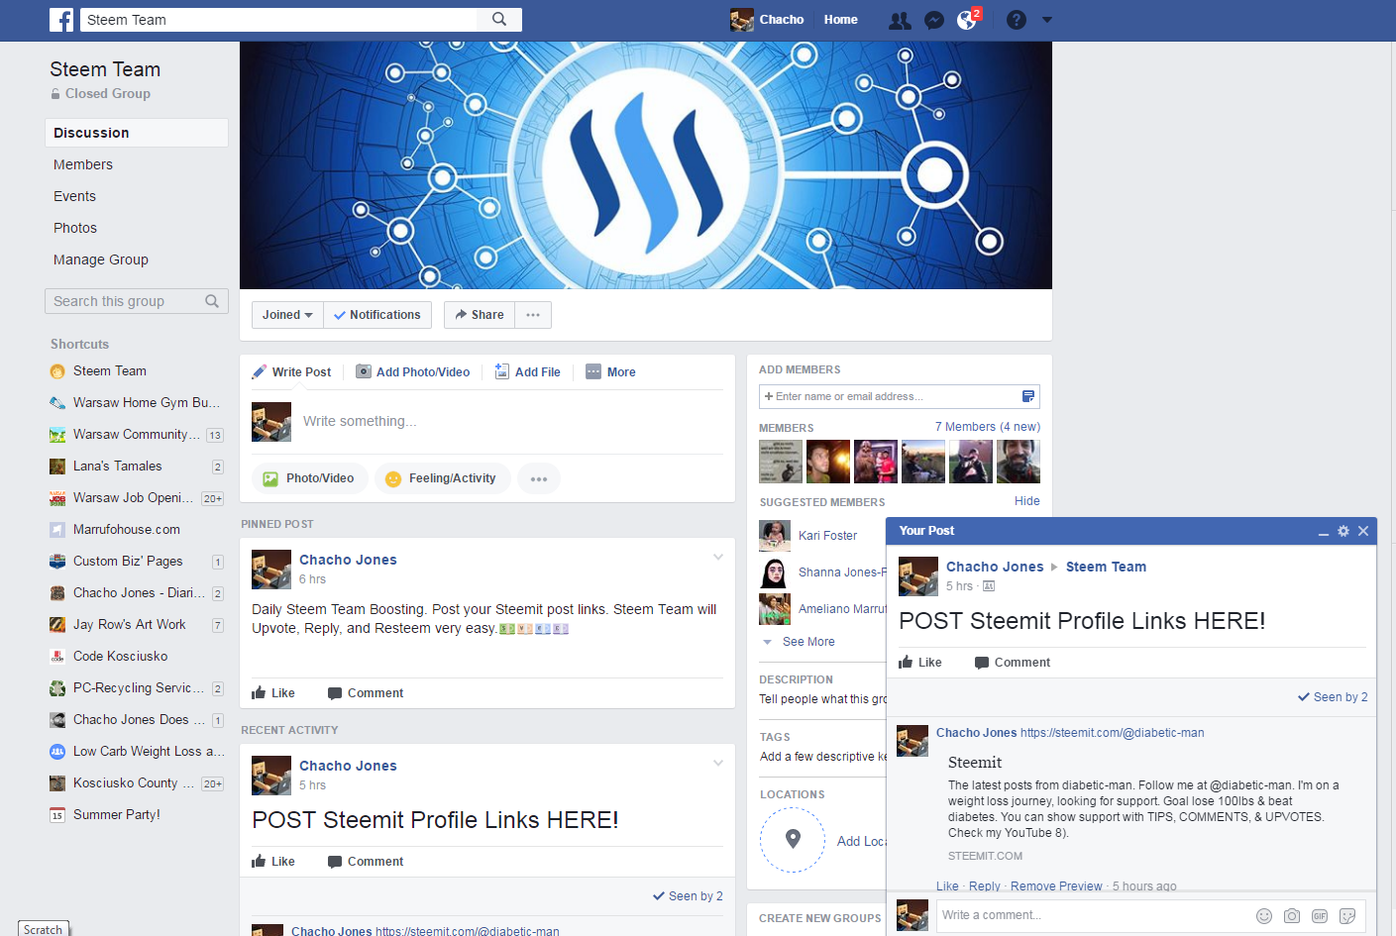Click Kari Foster suggested member

pos(828,536)
